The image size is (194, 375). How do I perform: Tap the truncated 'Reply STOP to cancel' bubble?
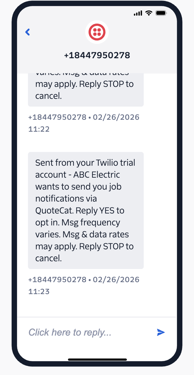[x=86, y=88]
